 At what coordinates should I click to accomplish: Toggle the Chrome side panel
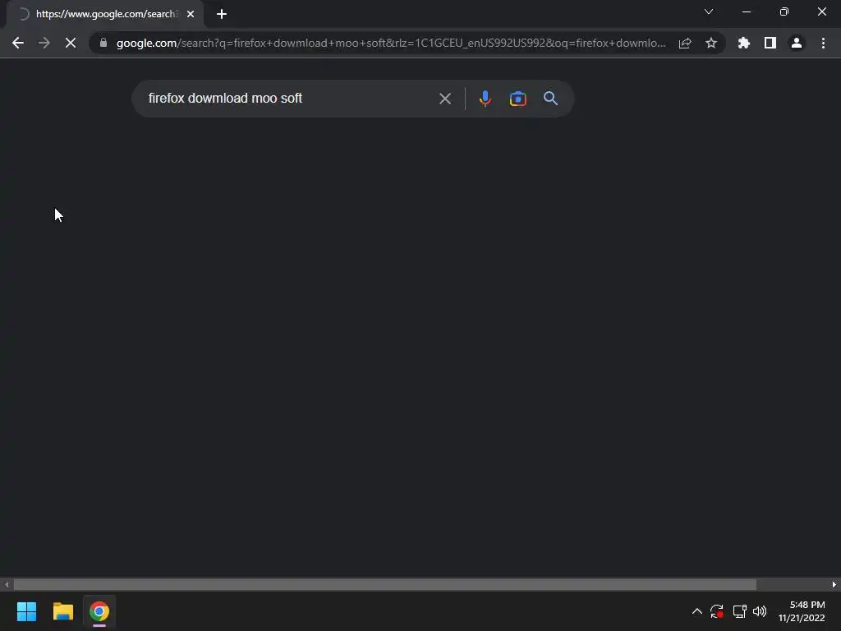[x=770, y=43]
